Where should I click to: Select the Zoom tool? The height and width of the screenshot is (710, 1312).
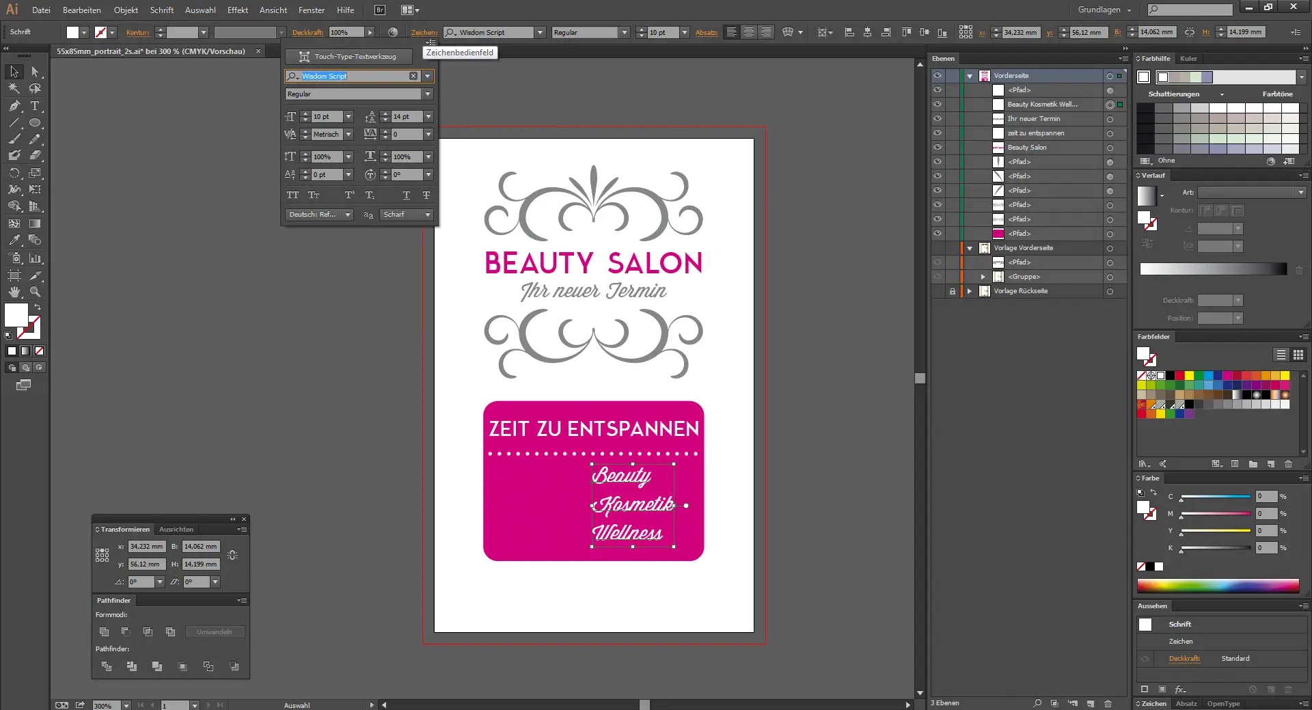[35, 292]
